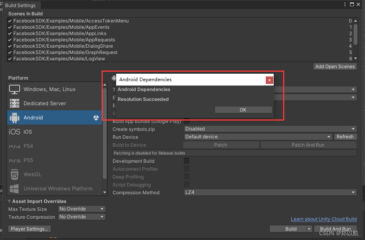Image resolution: width=365 pixels, height=240 pixels.
Task: Collapse the Asset Import Overrides section
Action: click(9, 201)
